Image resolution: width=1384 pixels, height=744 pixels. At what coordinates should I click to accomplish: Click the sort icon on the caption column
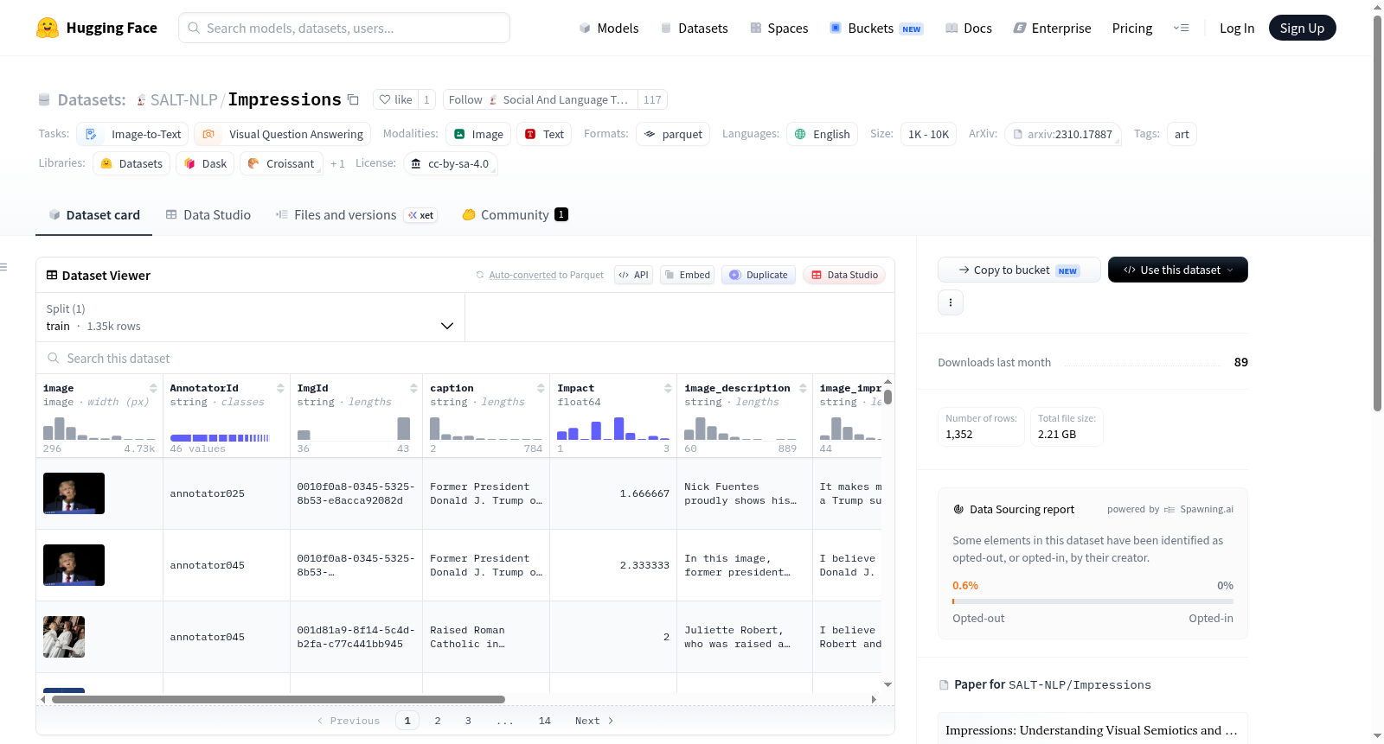541,388
